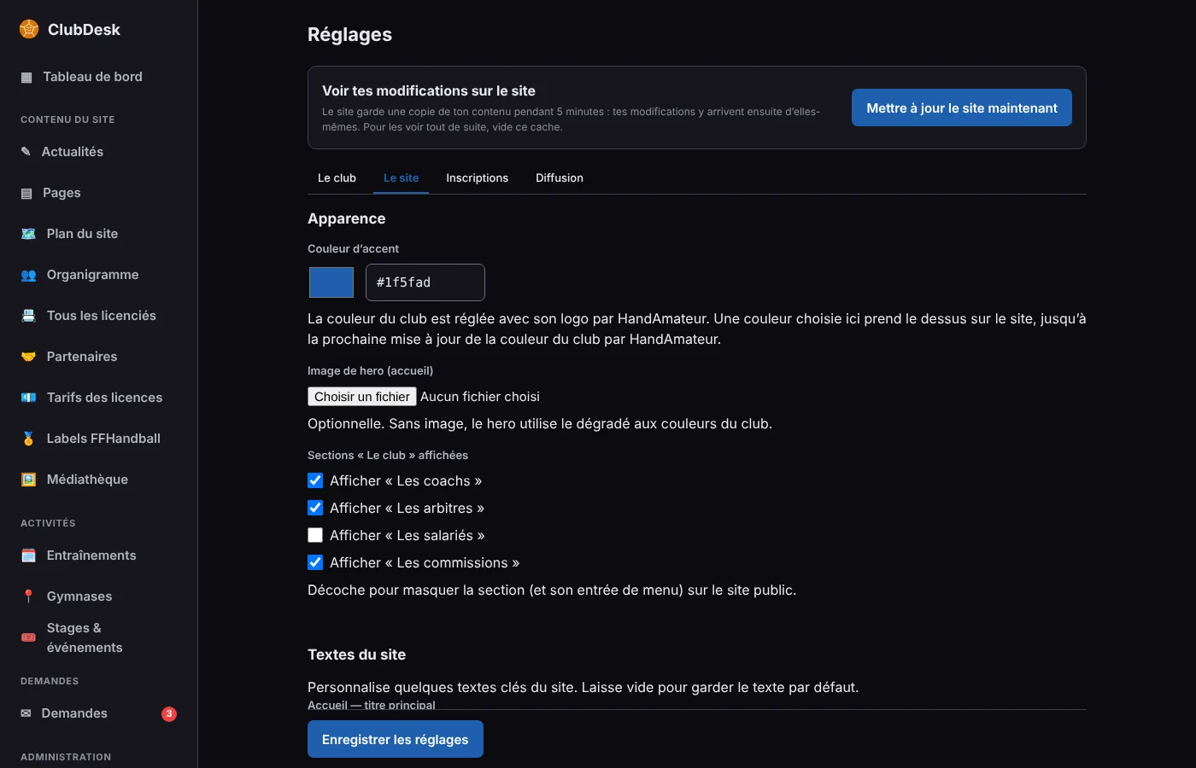Screen dimensions: 1196x768
Task: Click the Organigramme people icon
Action: click(x=28, y=275)
